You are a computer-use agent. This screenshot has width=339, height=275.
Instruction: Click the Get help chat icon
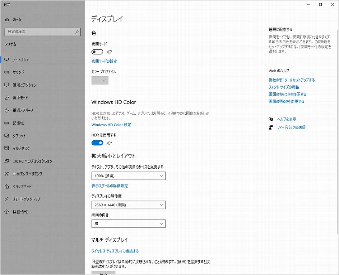point(271,119)
